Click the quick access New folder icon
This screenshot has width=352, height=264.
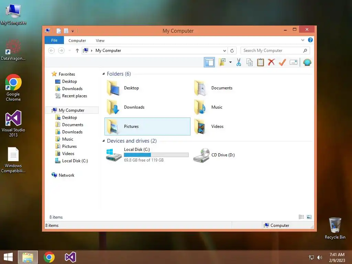[x=66, y=31]
